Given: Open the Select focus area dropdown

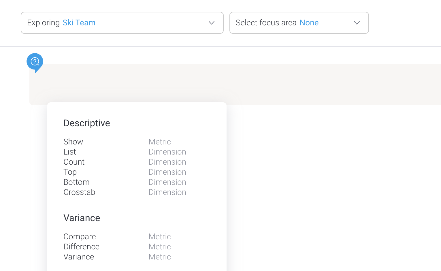Looking at the screenshot, I should [299, 23].
